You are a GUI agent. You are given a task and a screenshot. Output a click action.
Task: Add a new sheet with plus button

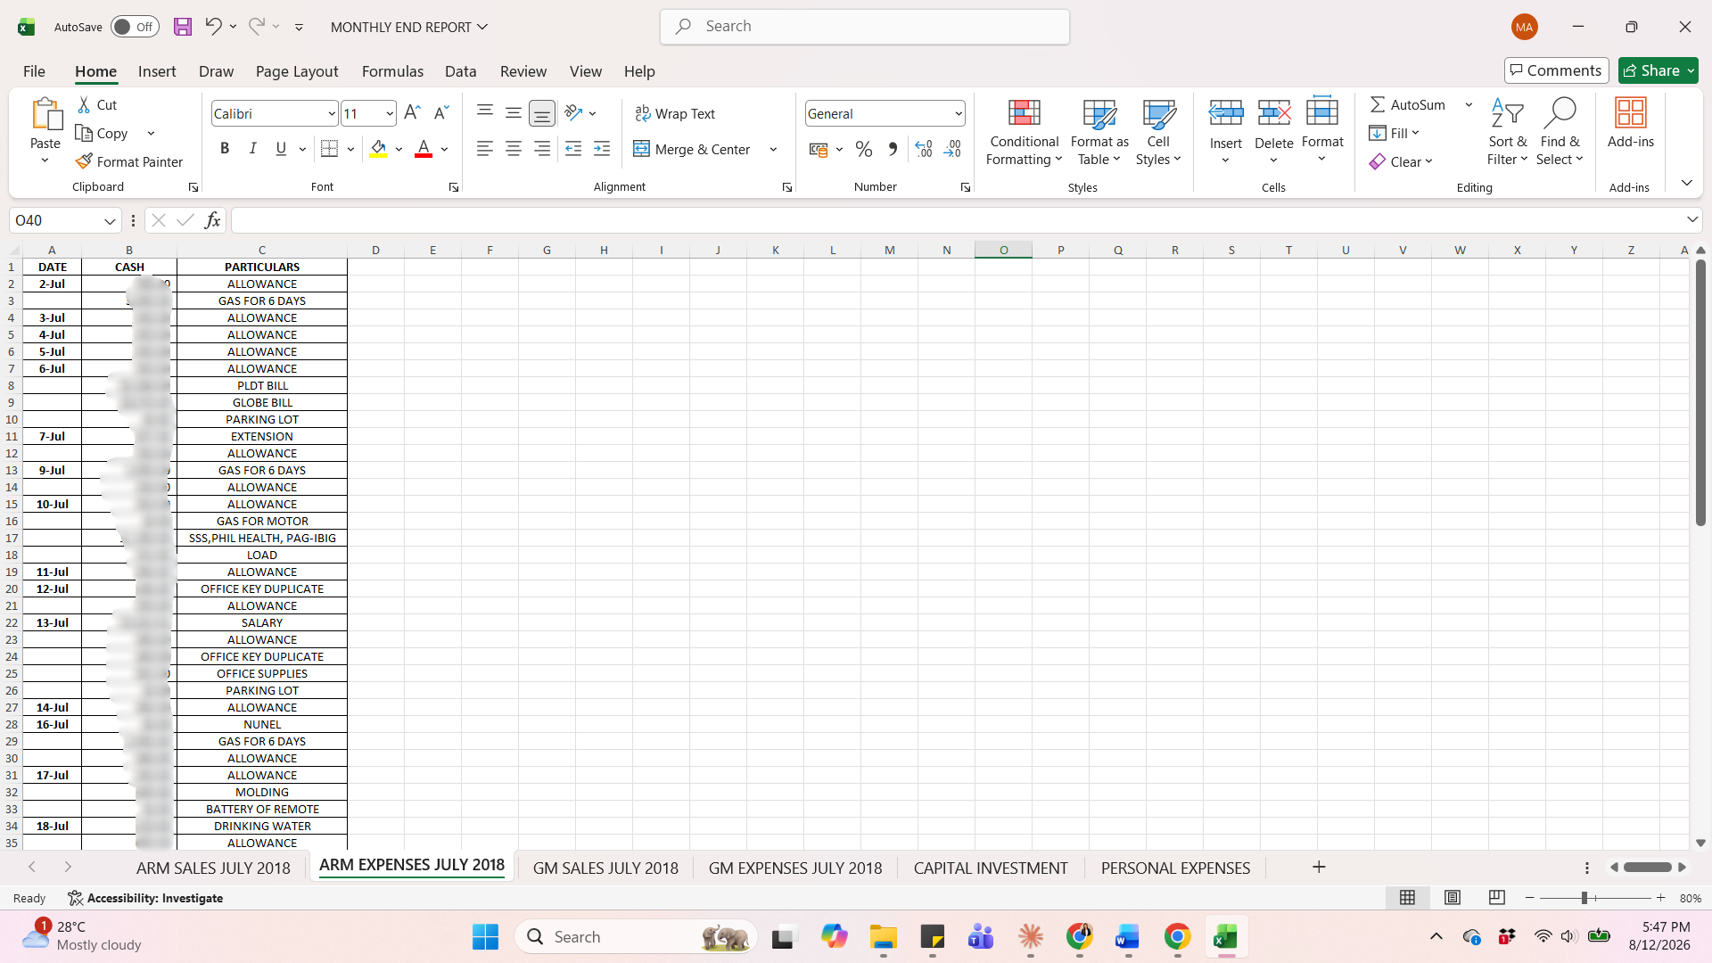[1319, 867]
